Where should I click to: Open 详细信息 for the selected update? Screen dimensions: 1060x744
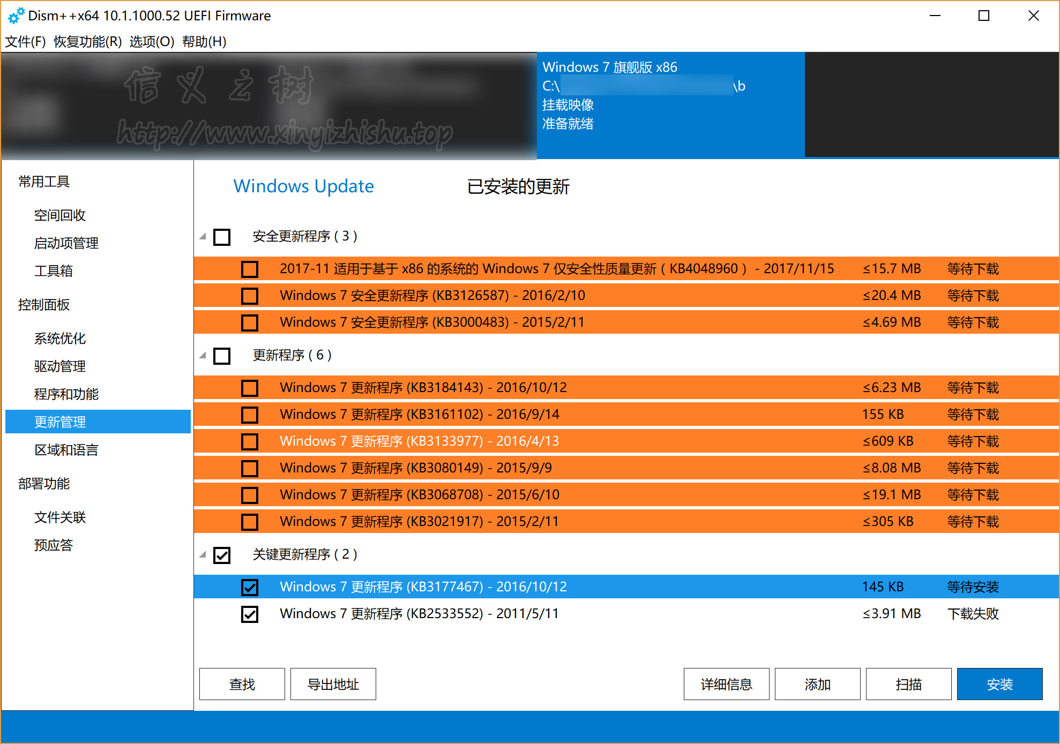pyautogui.click(x=726, y=684)
